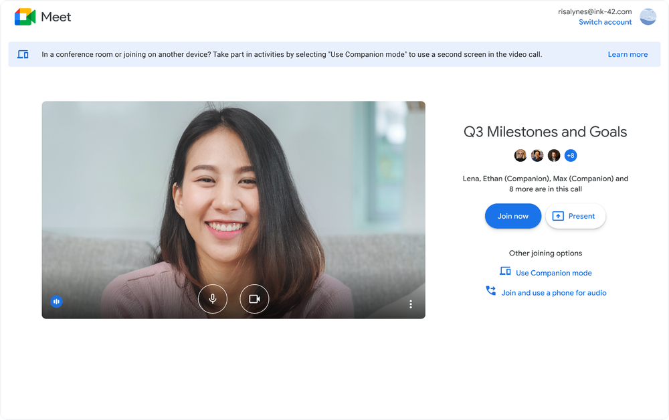The width and height of the screenshot is (669, 420).
Task: Open more video options with the three-dot icon
Action: click(x=411, y=304)
